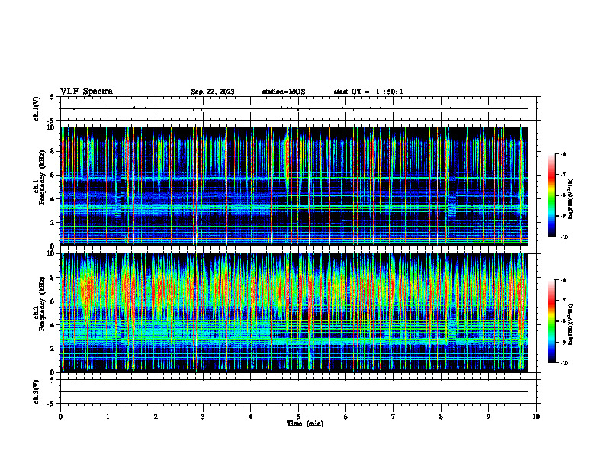Click time axis tick label "10"

(x=536, y=417)
